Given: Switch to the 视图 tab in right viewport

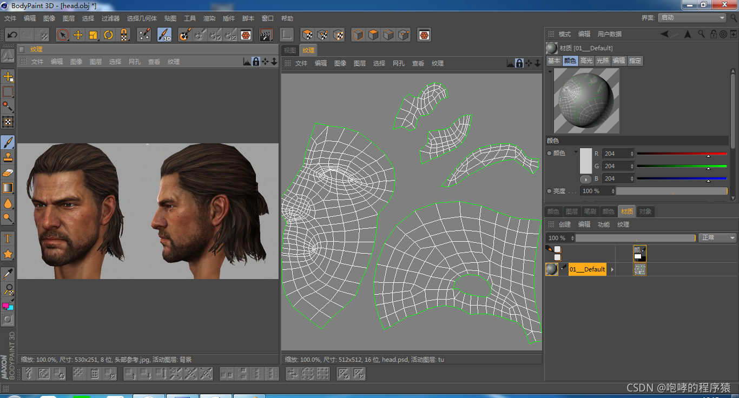Looking at the screenshot, I should pyautogui.click(x=290, y=50).
